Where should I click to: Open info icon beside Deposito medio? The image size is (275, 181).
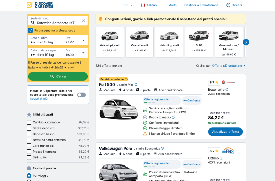point(173,117)
